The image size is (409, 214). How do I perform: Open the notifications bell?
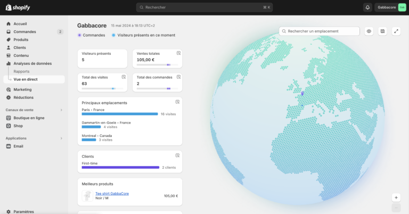point(367,7)
